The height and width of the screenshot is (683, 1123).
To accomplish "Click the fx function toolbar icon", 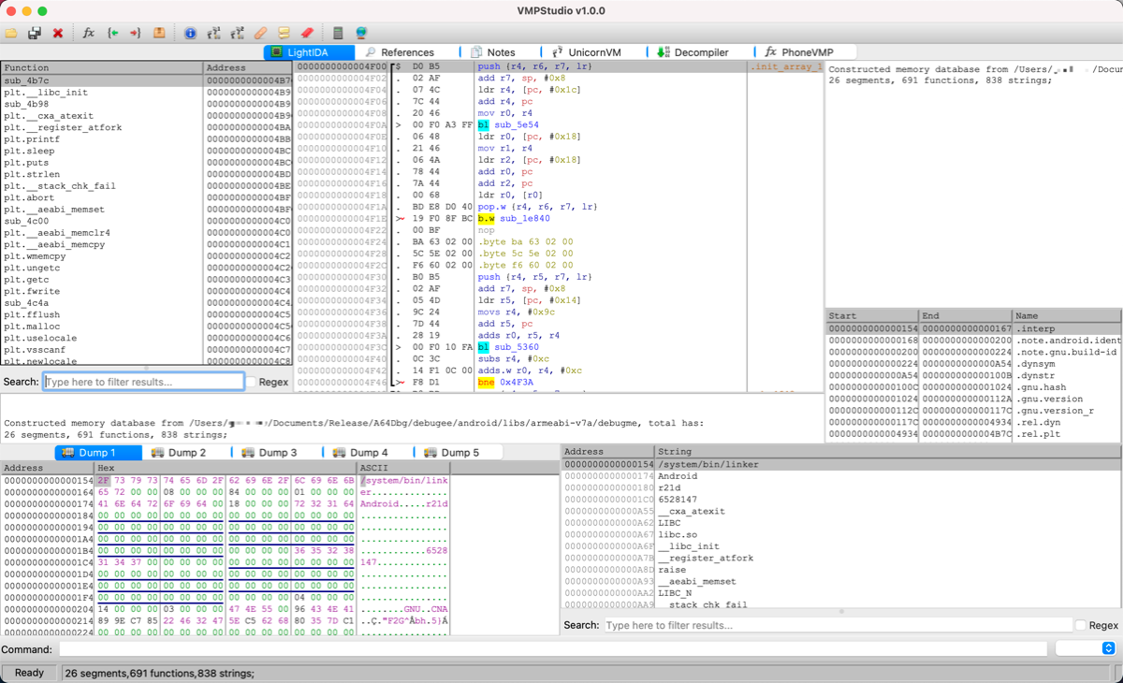I will 89,33.
